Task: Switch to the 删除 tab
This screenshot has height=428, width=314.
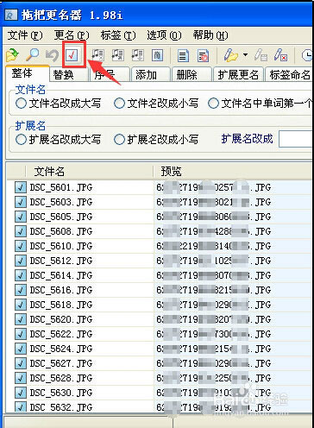Action: pos(192,75)
